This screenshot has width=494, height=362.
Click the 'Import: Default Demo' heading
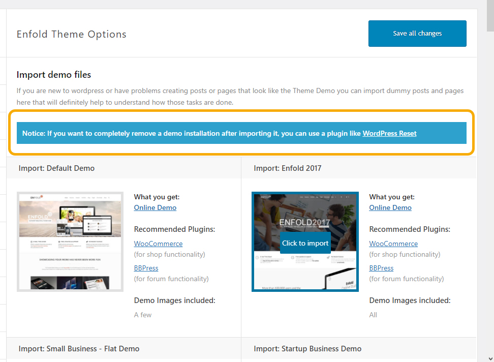pyautogui.click(x=56, y=168)
